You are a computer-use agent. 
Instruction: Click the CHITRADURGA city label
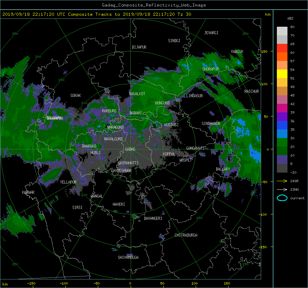coord(186,235)
